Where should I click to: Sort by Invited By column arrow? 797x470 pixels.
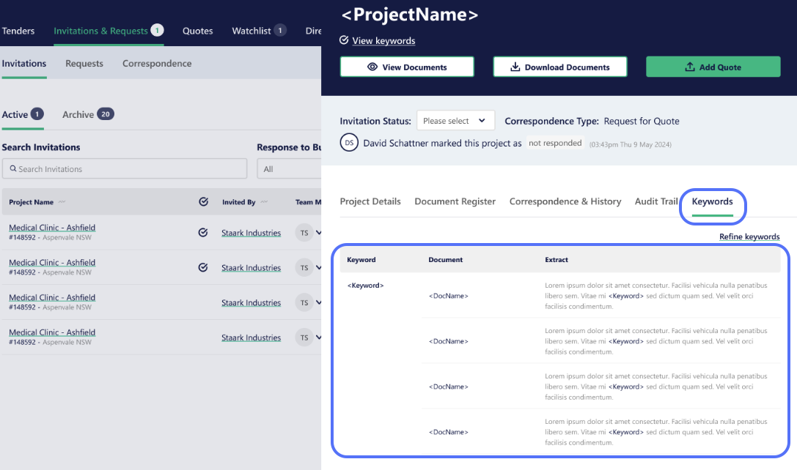(264, 202)
